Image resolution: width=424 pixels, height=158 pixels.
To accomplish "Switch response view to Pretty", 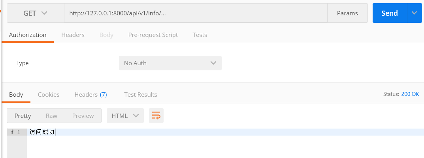I will tap(23, 116).
